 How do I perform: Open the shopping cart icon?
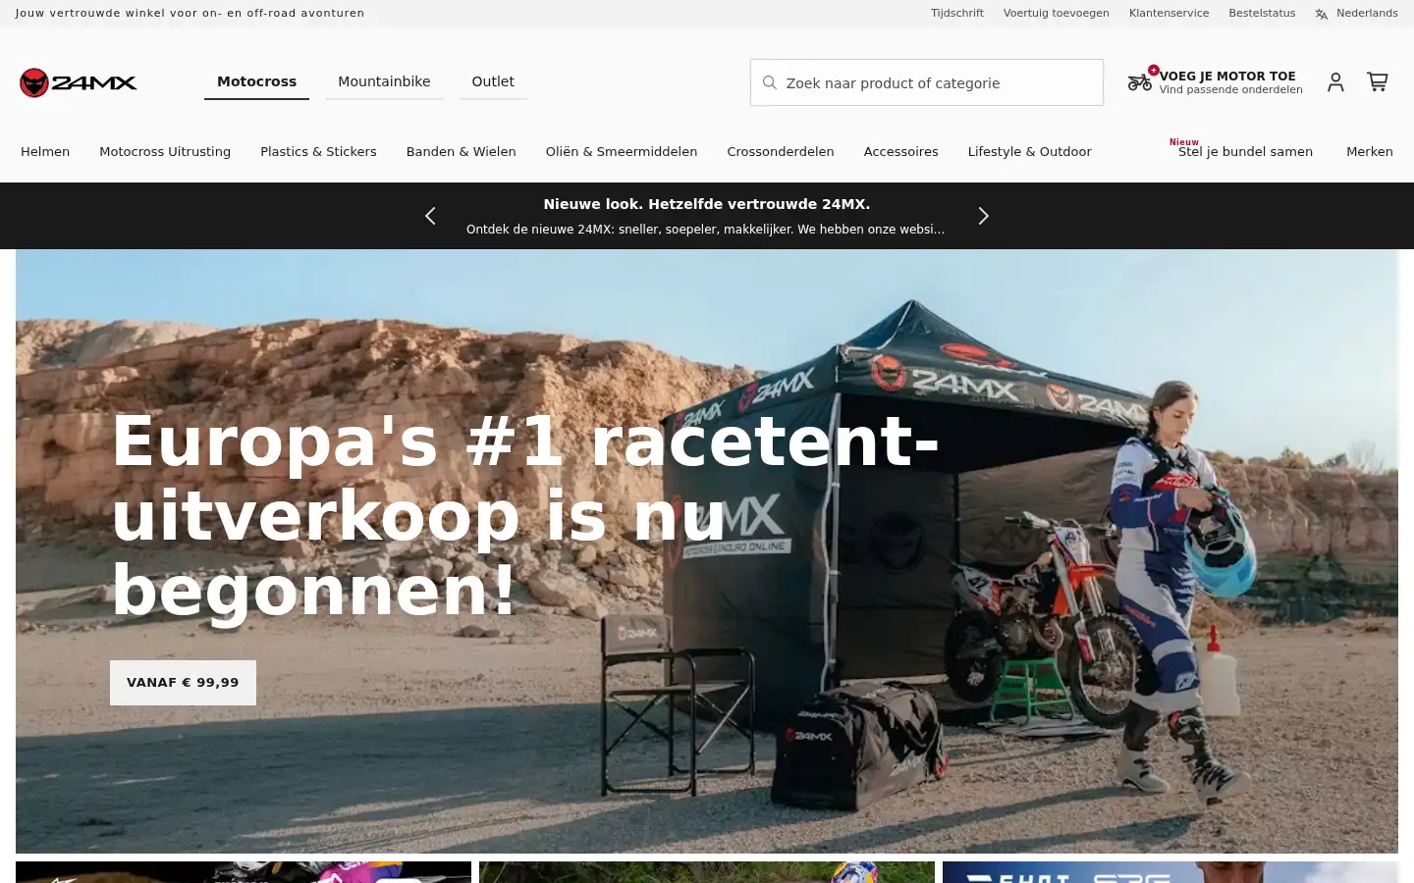[x=1378, y=82]
